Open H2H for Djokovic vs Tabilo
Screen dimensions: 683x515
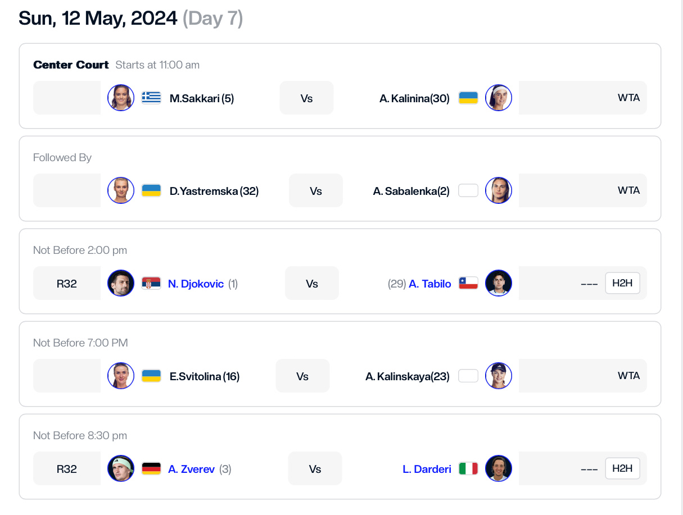coord(622,283)
